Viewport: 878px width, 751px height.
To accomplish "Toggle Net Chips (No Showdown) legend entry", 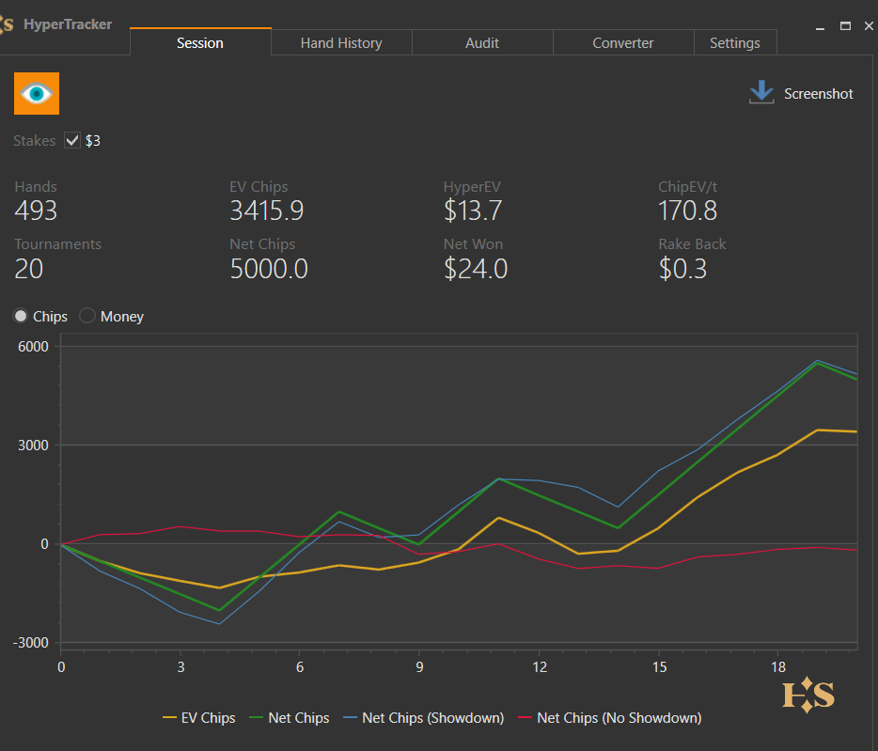I will (x=610, y=718).
